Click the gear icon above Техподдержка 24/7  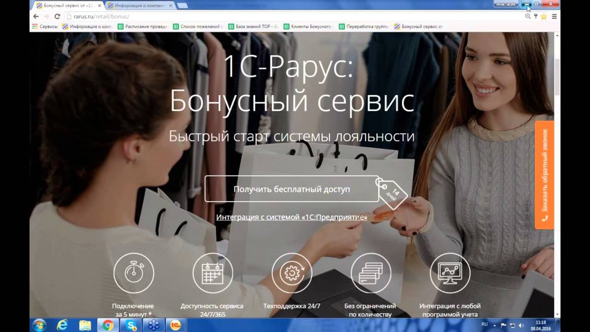[x=292, y=273]
